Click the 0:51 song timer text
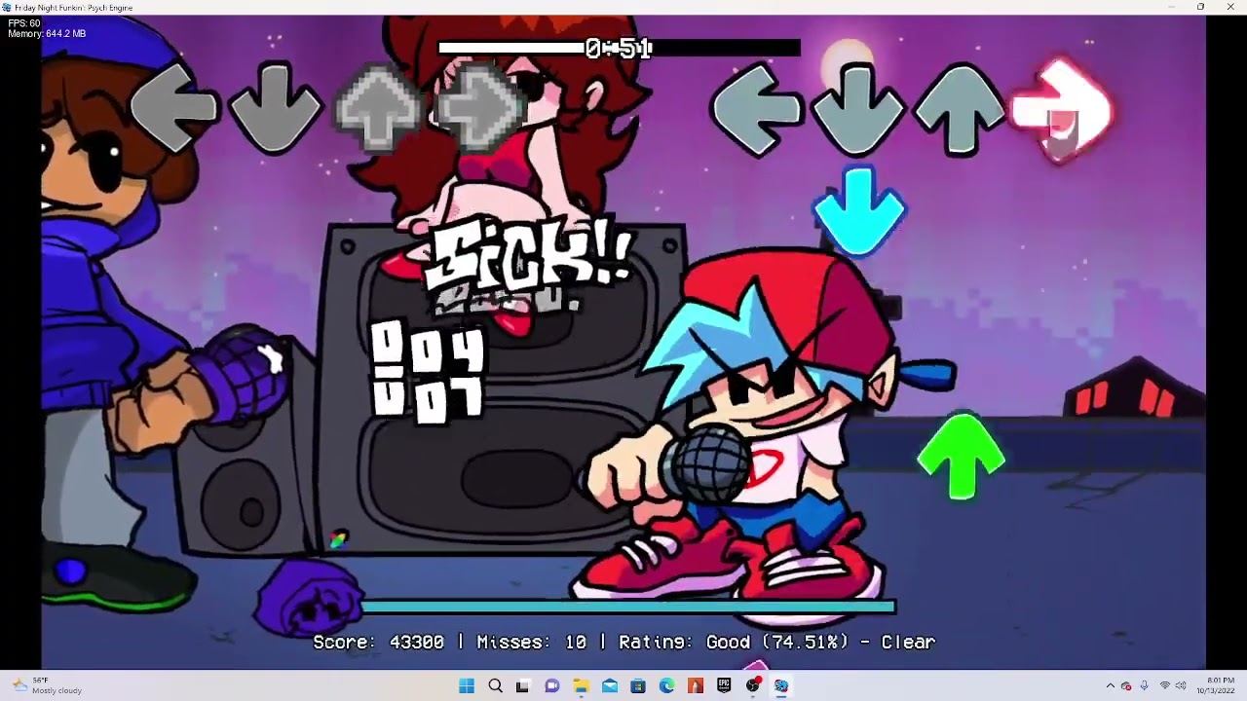 [619, 48]
